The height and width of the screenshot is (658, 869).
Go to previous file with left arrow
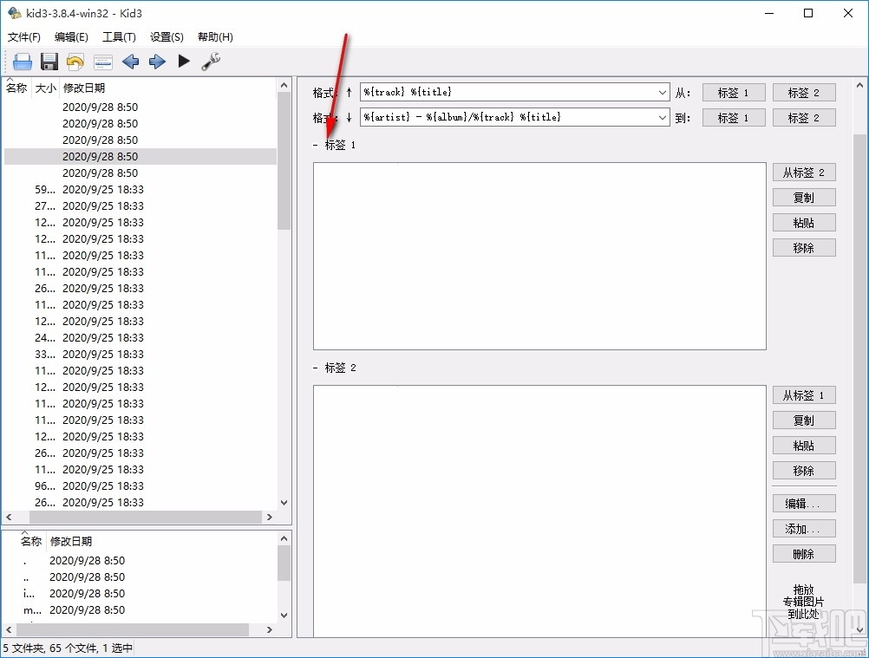tap(130, 62)
